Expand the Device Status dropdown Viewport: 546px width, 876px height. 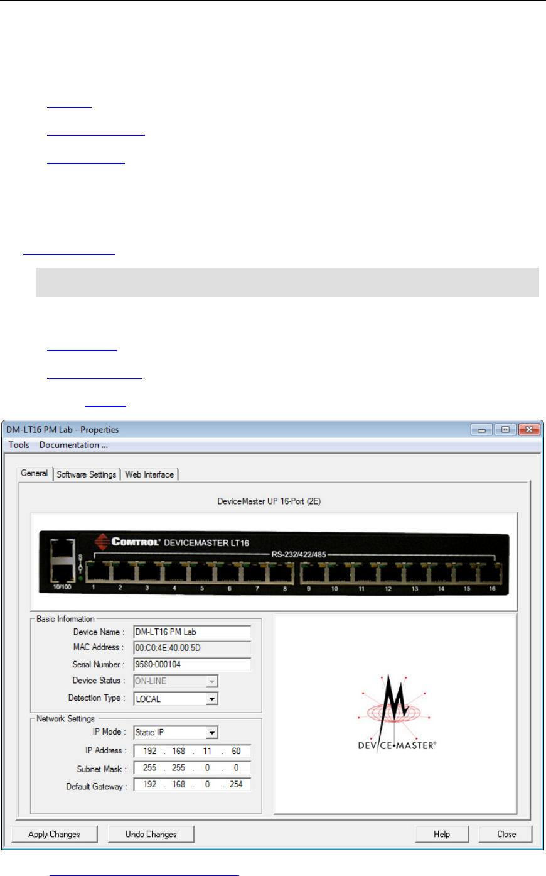[x=212, y=681]
